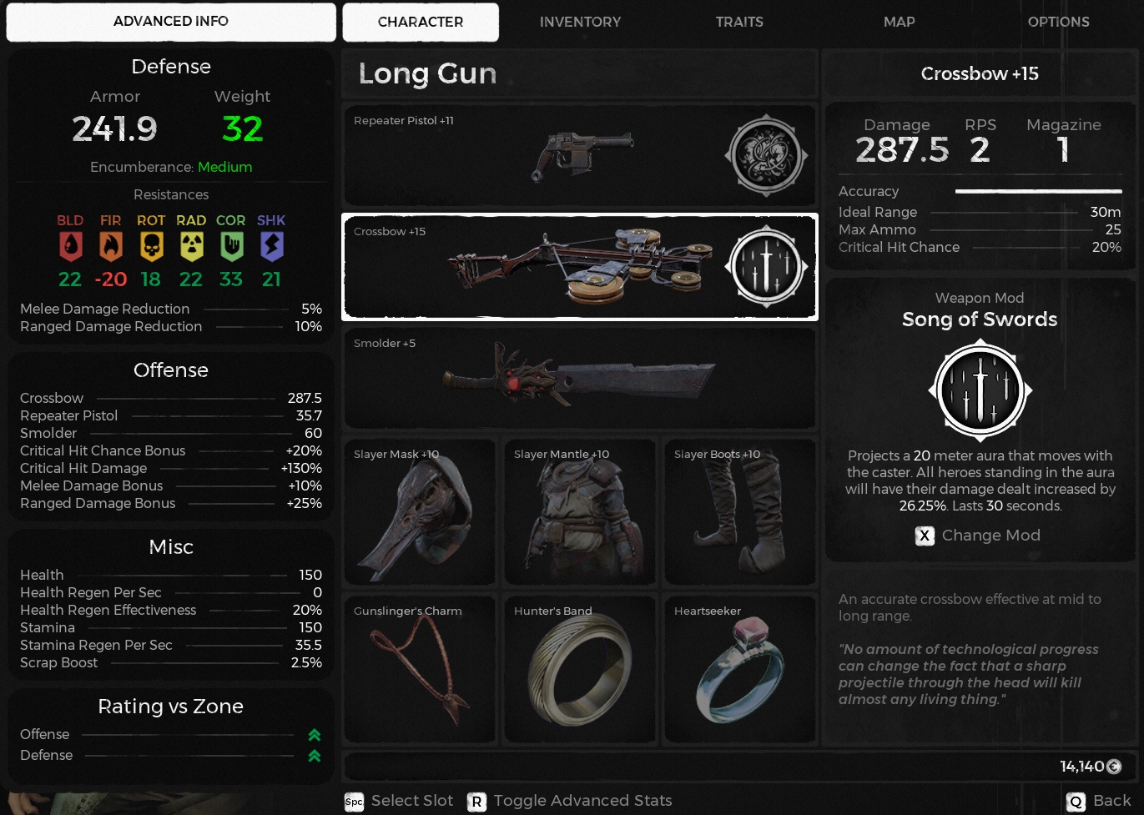
Task: Click the Bleed resistance icon
Action: pyautogui.click(x=70, y=246)
